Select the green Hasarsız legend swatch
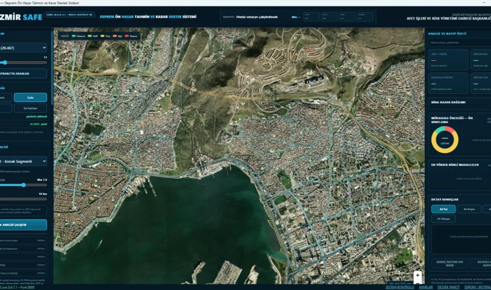This screenshot has height=290, width=491. 74,36
